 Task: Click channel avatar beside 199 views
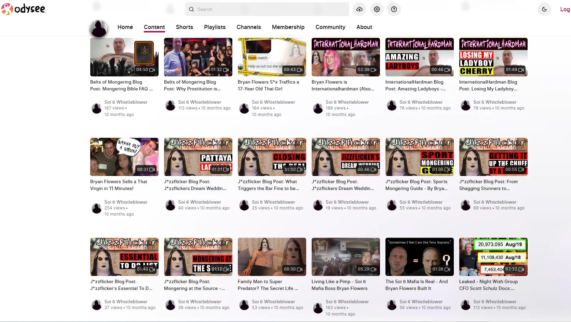pyautogui.click(x=318, y=108)
